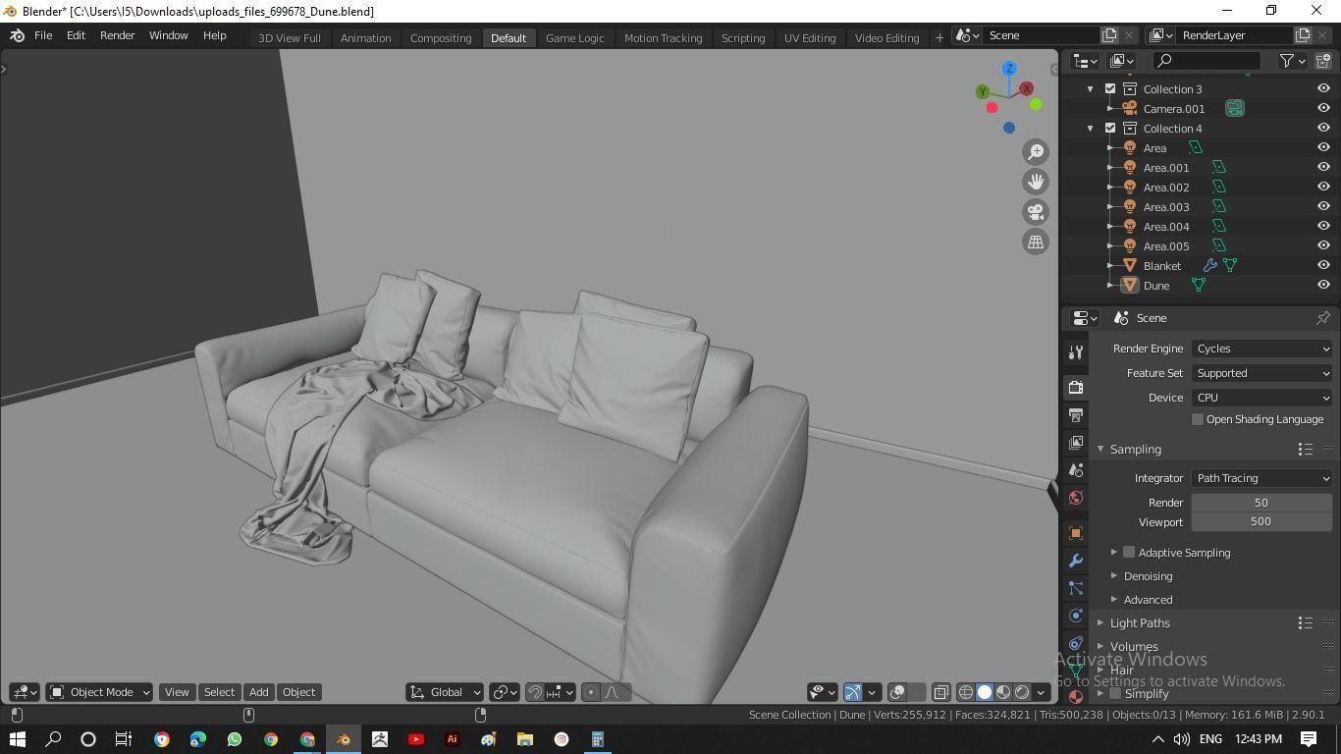
Task: Collapse Collection 4 tree in outliner
Action: click(1091, 128)
